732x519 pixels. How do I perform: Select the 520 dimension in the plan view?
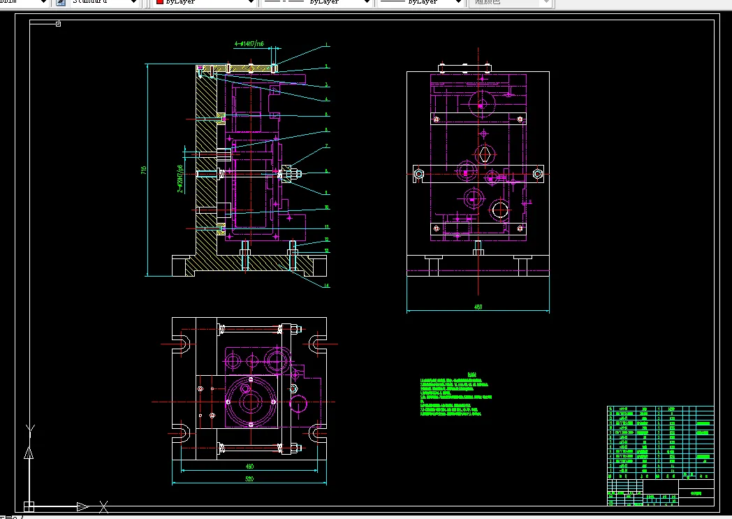pos(249,479)
